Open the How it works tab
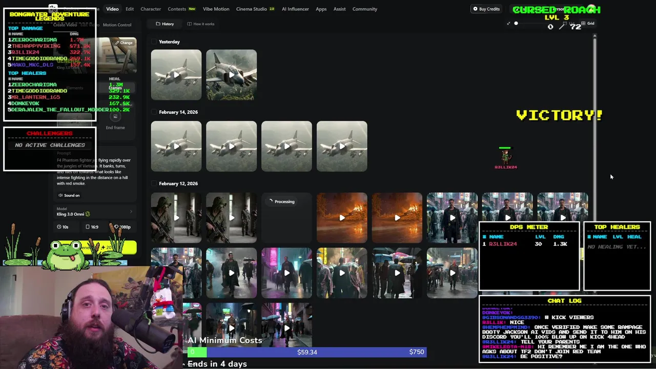 pos(200,24)
